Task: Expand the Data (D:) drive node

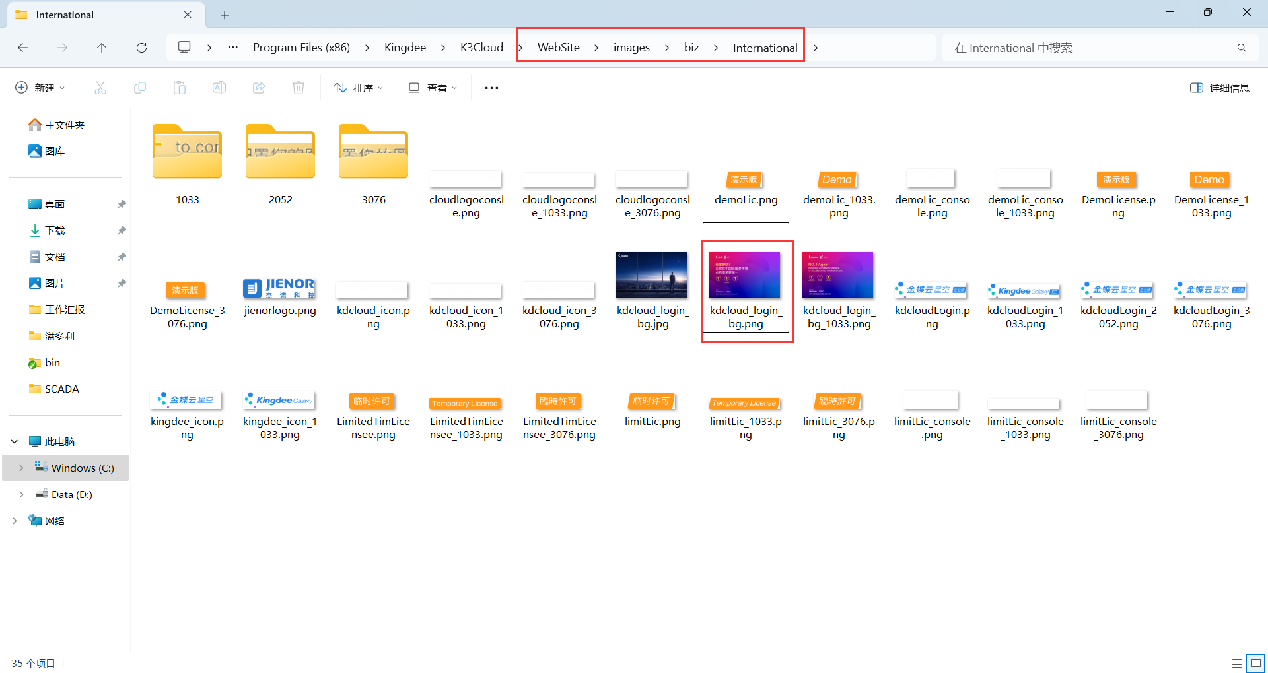Action: (21, 494)
